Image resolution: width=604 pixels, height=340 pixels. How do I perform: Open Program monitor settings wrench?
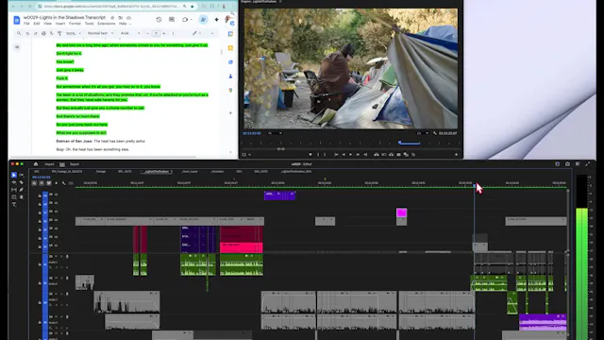435,133
